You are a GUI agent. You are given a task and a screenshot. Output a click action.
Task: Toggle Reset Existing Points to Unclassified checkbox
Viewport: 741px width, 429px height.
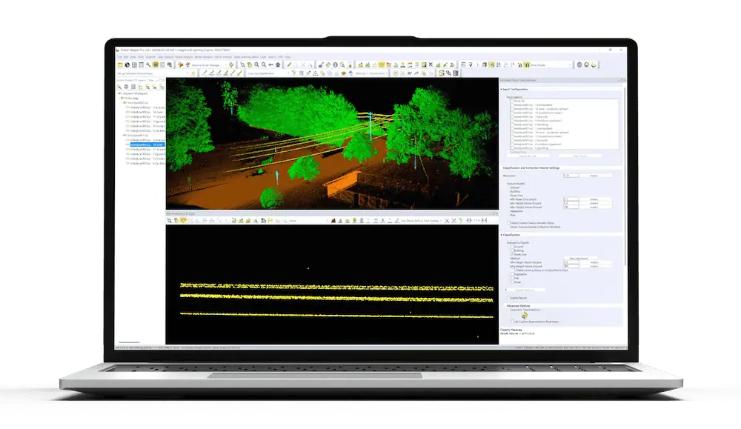coord(516,270)
